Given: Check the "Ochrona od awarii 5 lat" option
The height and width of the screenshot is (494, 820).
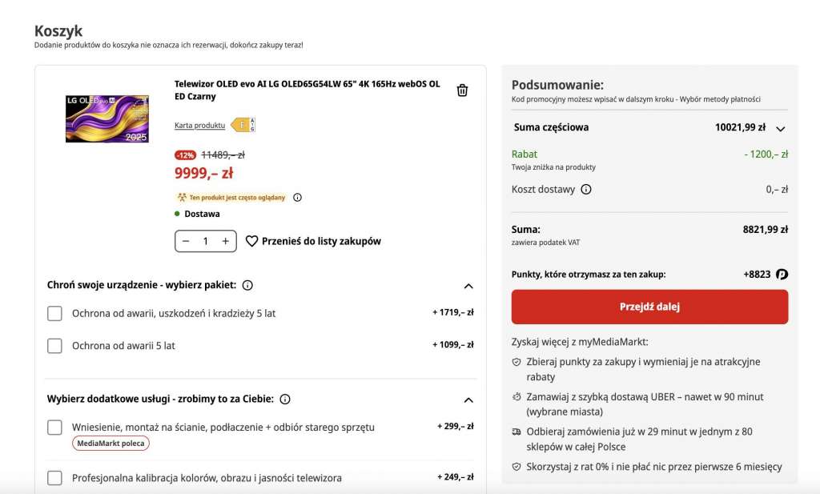Looking at the screenshot, I should click(54, 345).
